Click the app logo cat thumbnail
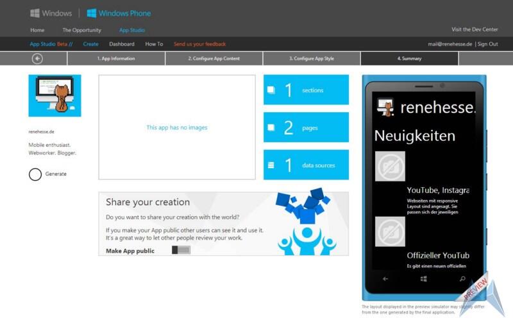Image resolution: width=513 pixels, height=325 pixels. click(x=55, y=96)
